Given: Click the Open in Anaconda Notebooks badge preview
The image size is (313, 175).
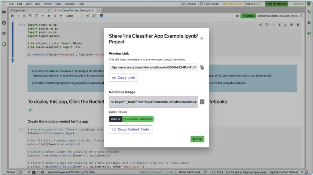Looking at the screenshot, I should tap(131, 119).
